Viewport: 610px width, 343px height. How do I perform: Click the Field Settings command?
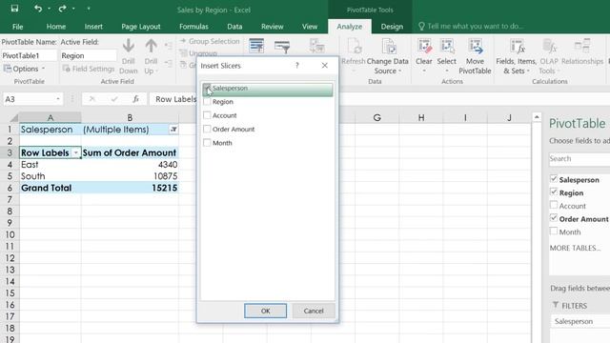point(89,69)
